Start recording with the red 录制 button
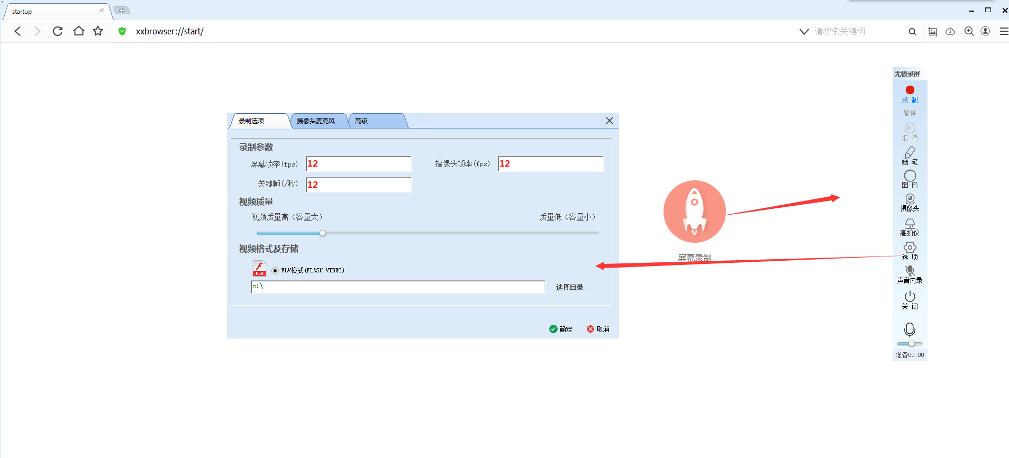This screenshot has width=1009, height=458. tap(910, 94)
